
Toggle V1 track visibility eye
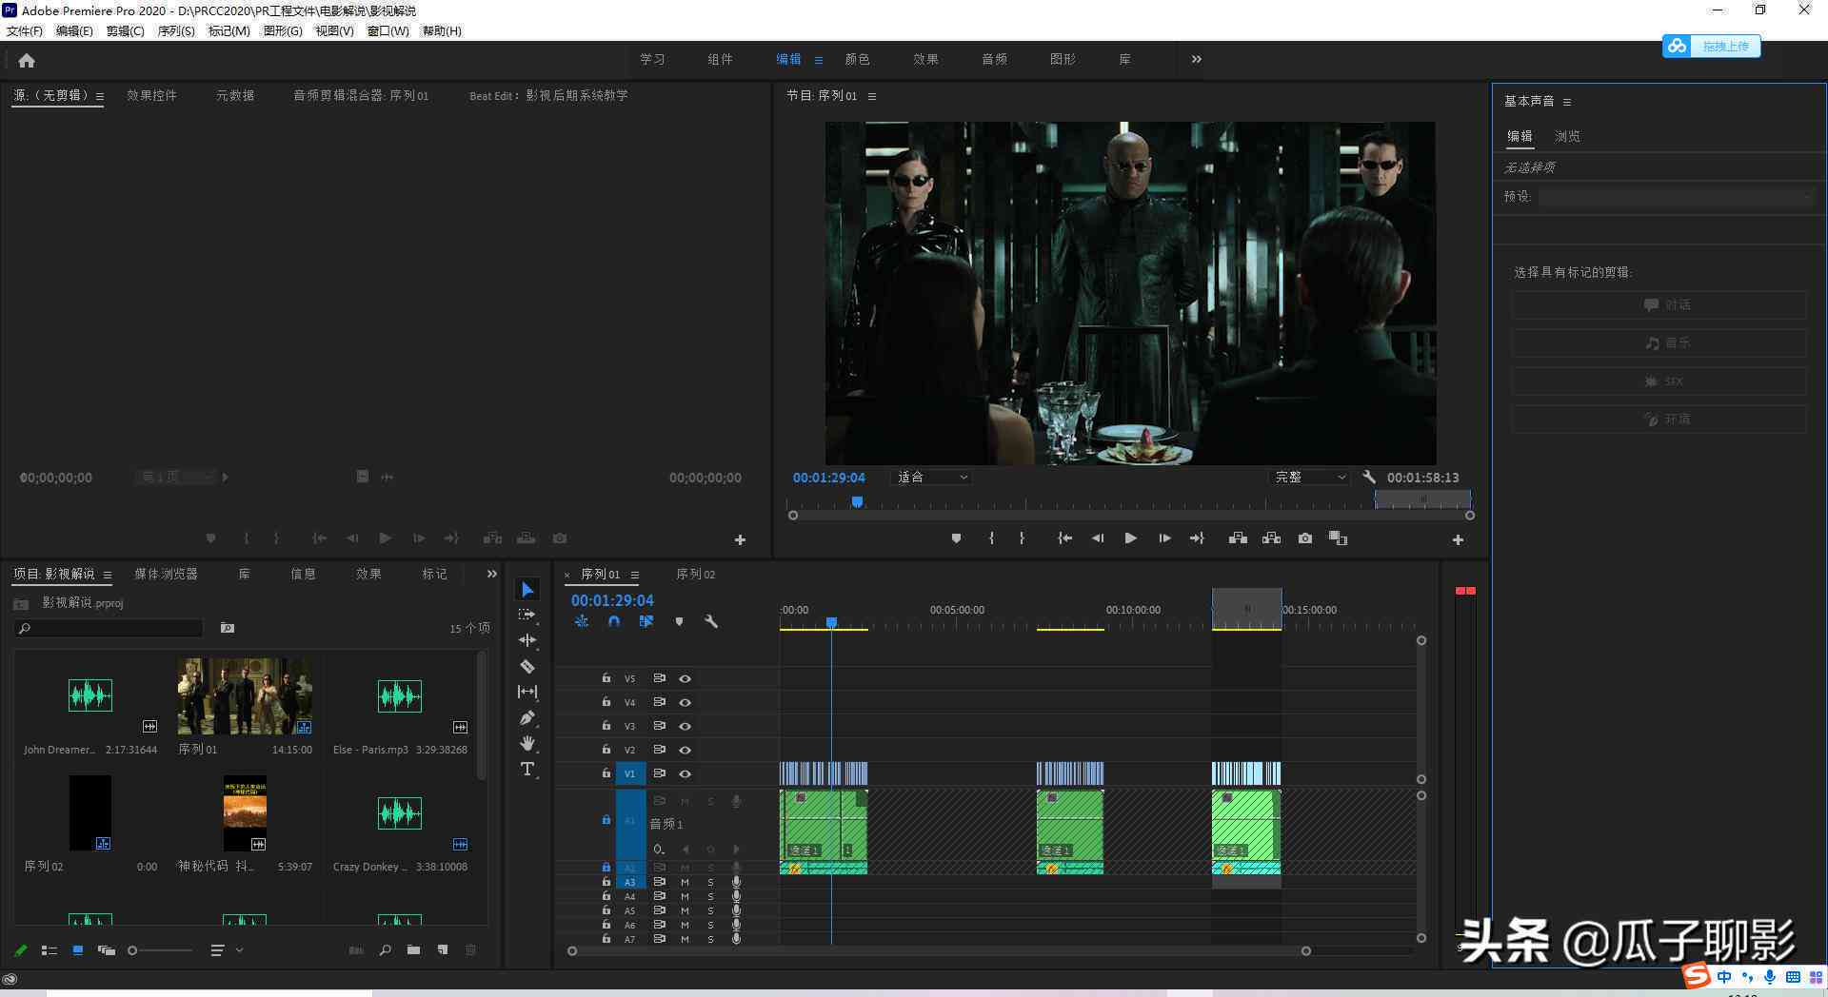(685, 773)
